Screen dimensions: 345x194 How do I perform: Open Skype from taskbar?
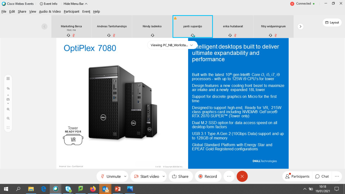[x=68, y=189]
